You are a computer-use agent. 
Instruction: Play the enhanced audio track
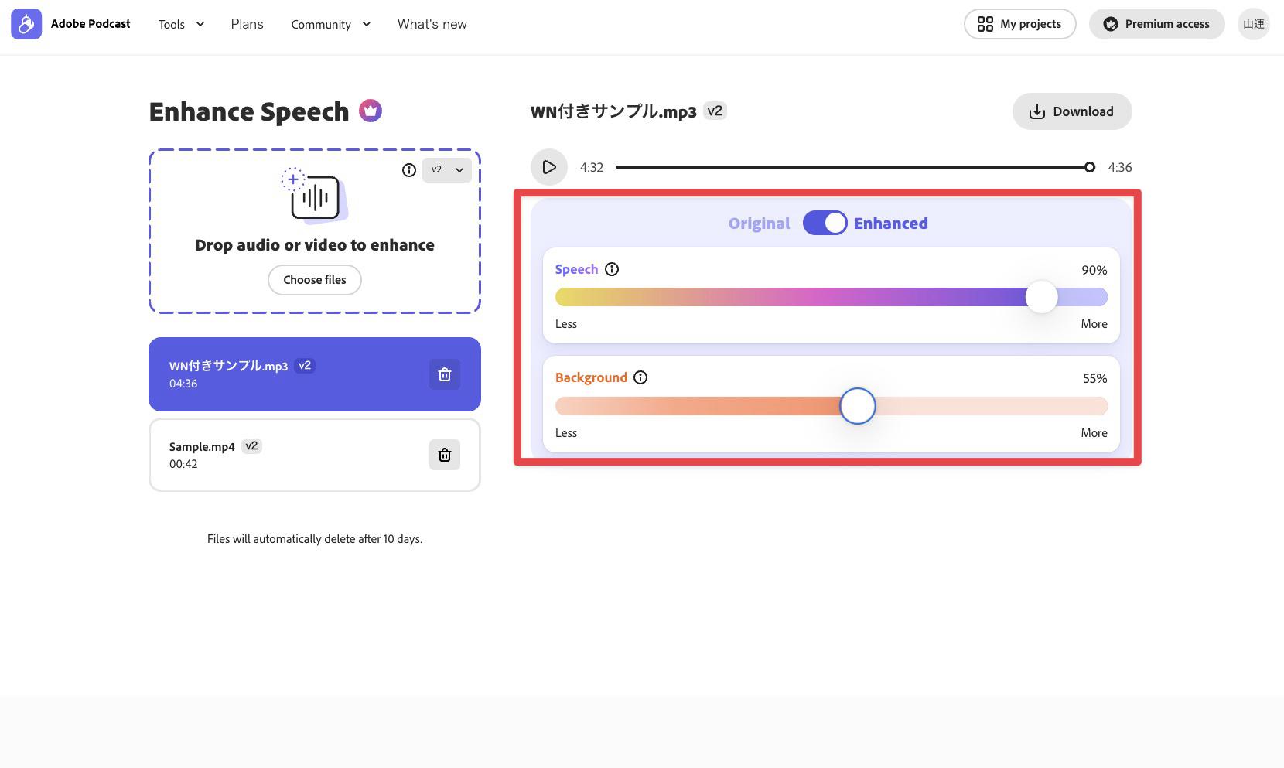[x=548, y=167]
